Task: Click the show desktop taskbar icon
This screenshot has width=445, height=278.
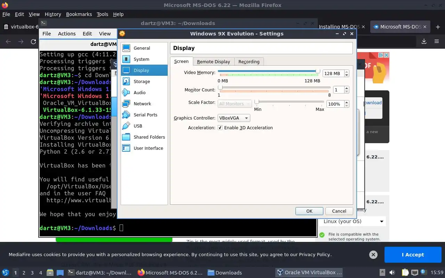Action: point(60,273)
